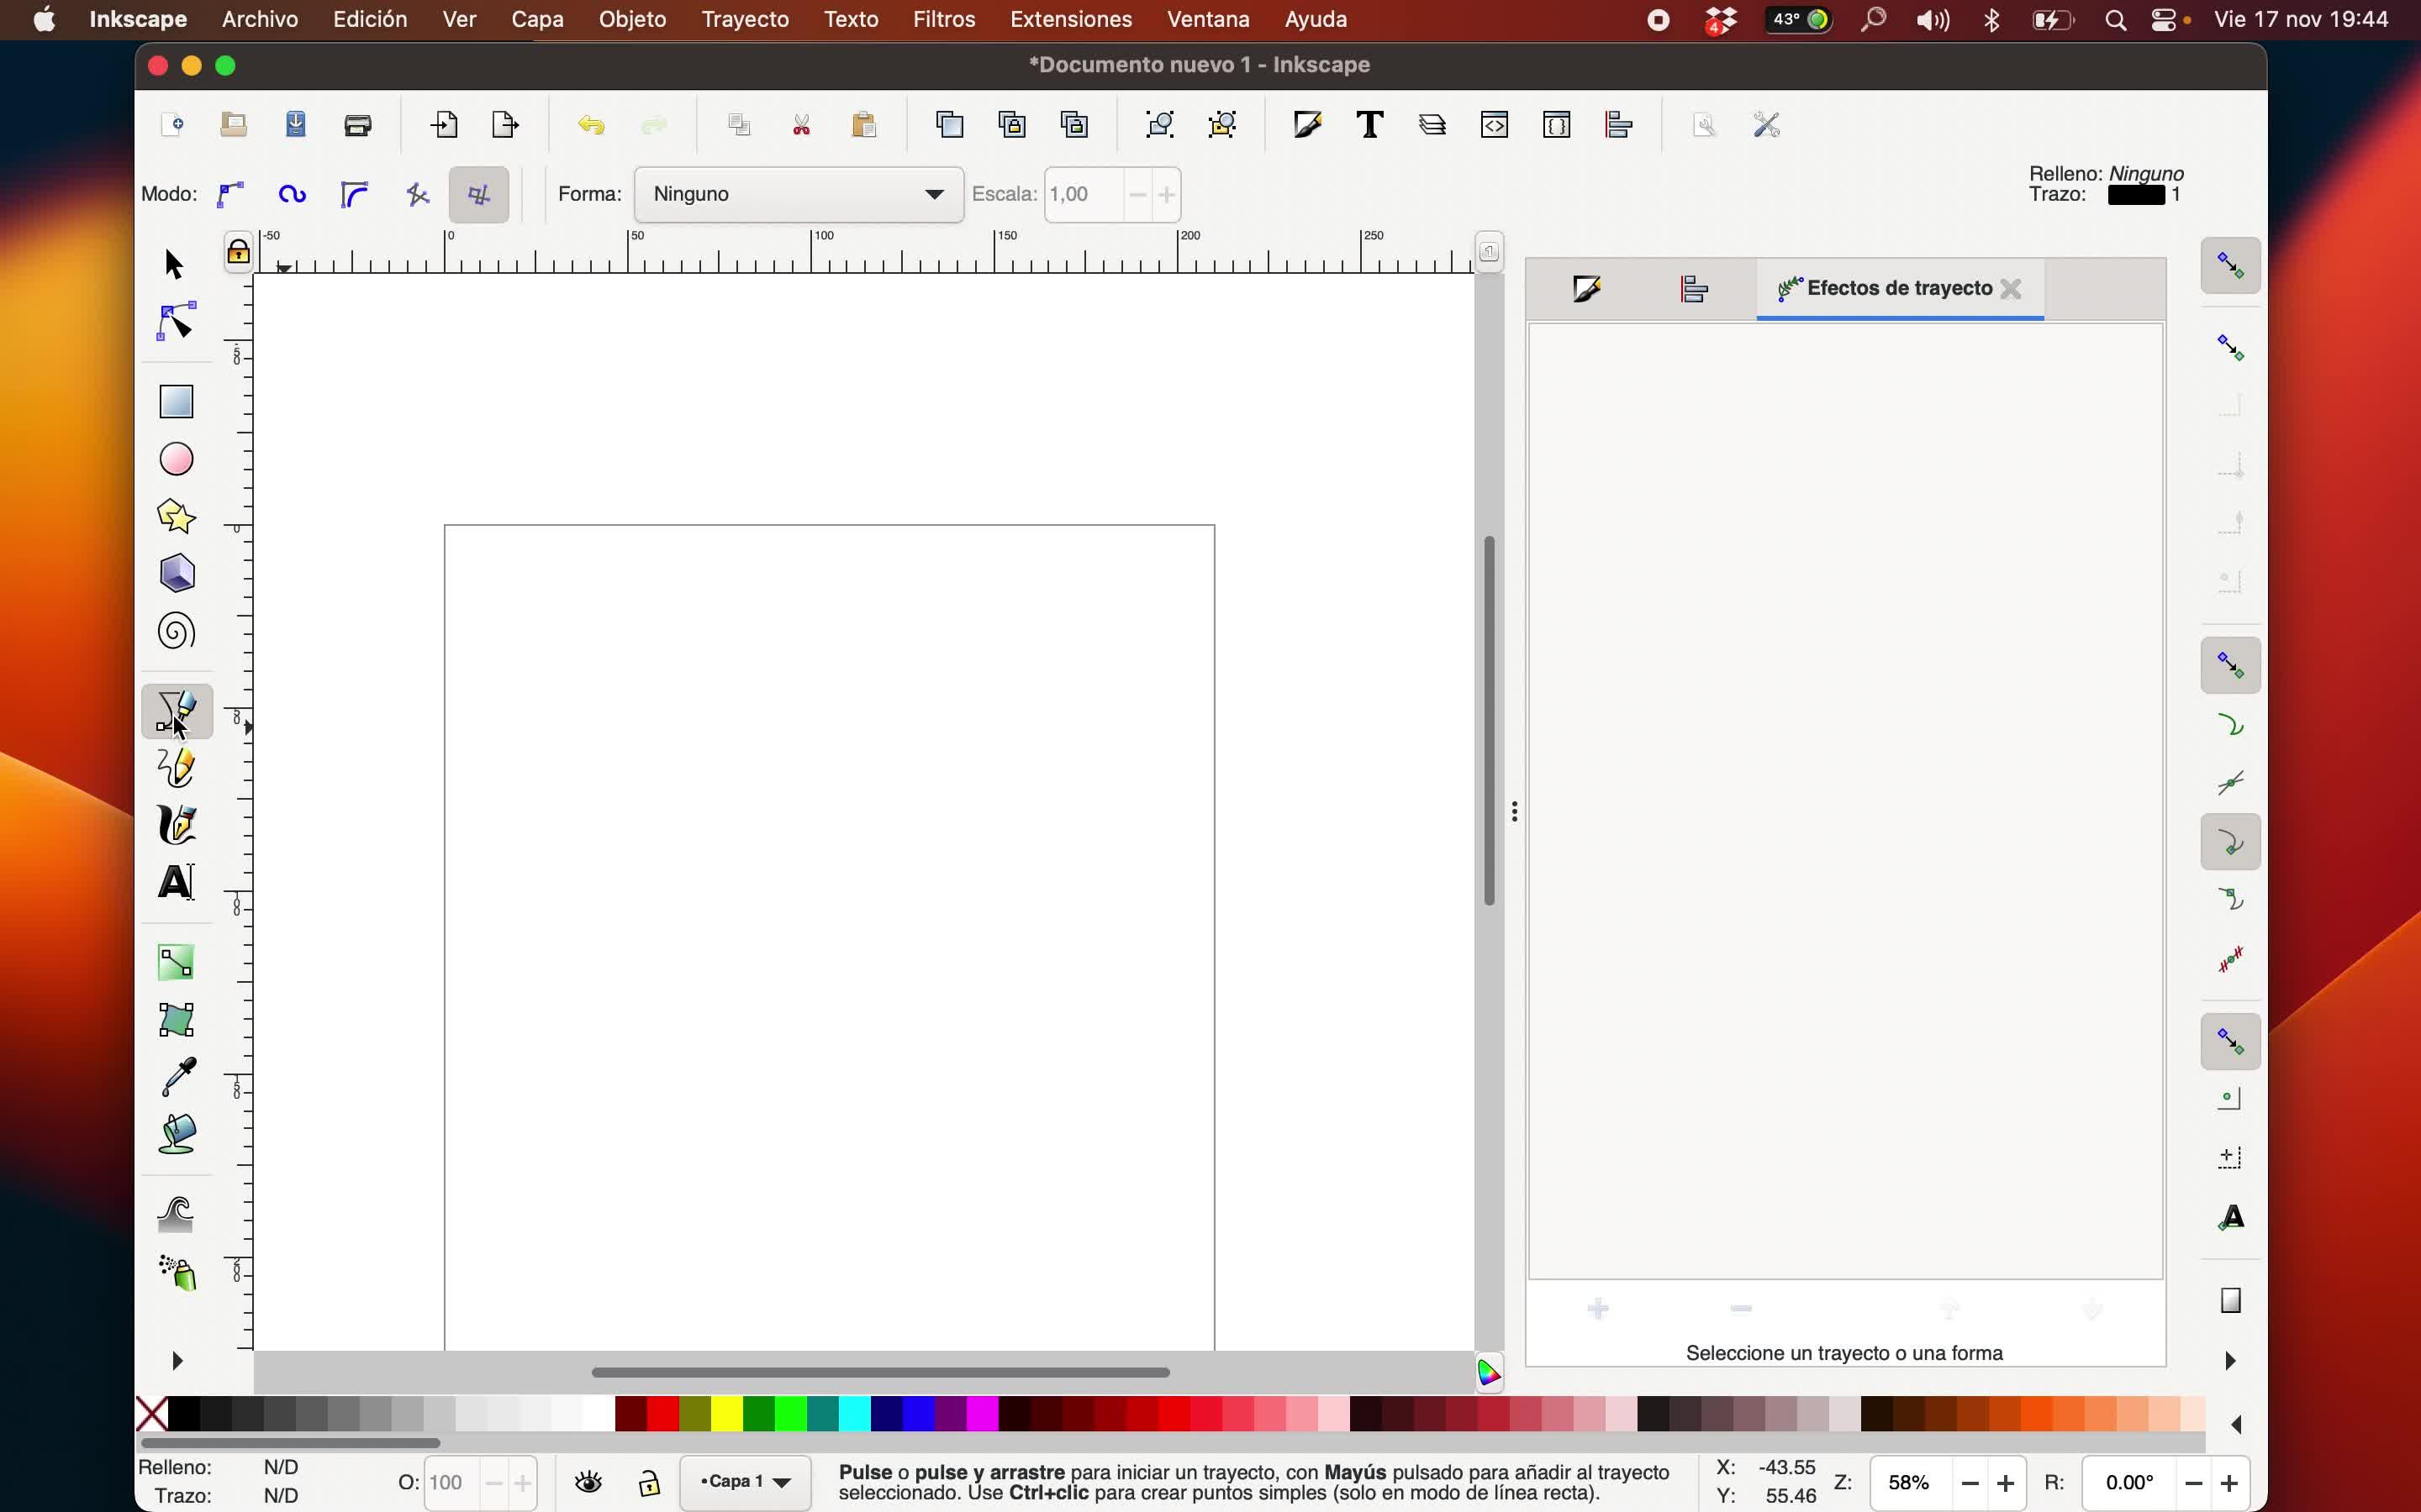
Task: Pick the Dropper color tool
Action: (177, 1078)
